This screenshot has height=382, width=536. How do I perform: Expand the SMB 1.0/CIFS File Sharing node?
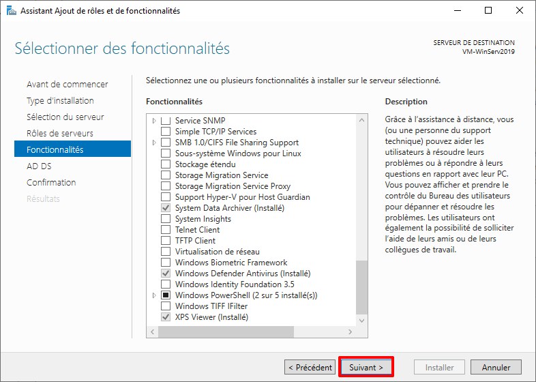pyautogui.click(x=154, y=143)
